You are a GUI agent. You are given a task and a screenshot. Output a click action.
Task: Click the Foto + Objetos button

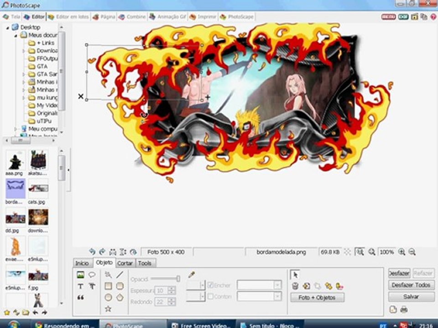(317, 297)
